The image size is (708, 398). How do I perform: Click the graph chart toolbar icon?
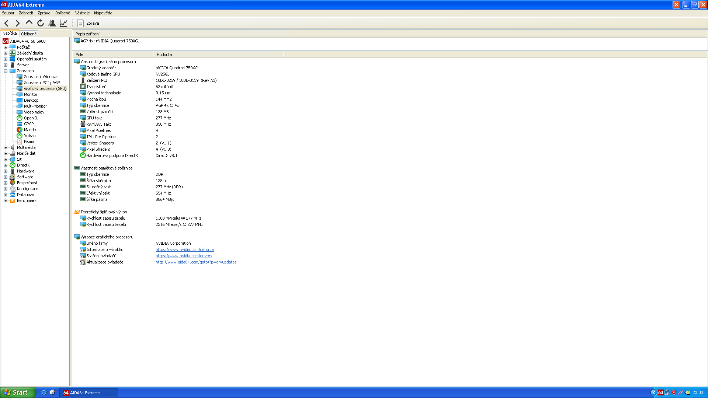63,23
